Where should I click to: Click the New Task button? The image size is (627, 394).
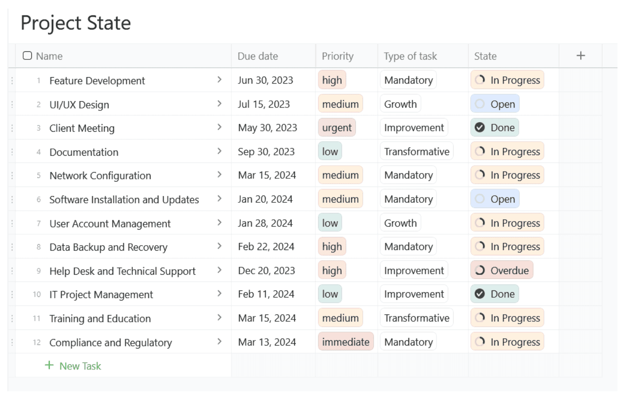click(x=73, y=365)
